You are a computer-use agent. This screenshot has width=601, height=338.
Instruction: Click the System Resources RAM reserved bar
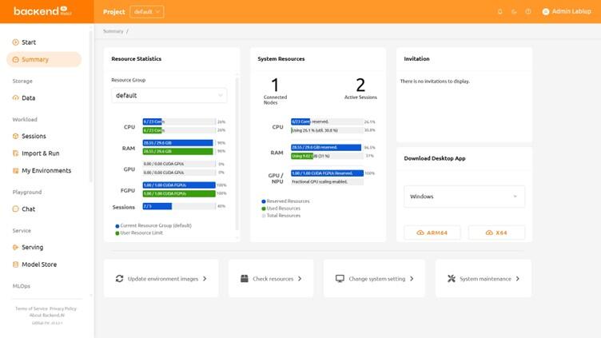[x=326, y=147]
